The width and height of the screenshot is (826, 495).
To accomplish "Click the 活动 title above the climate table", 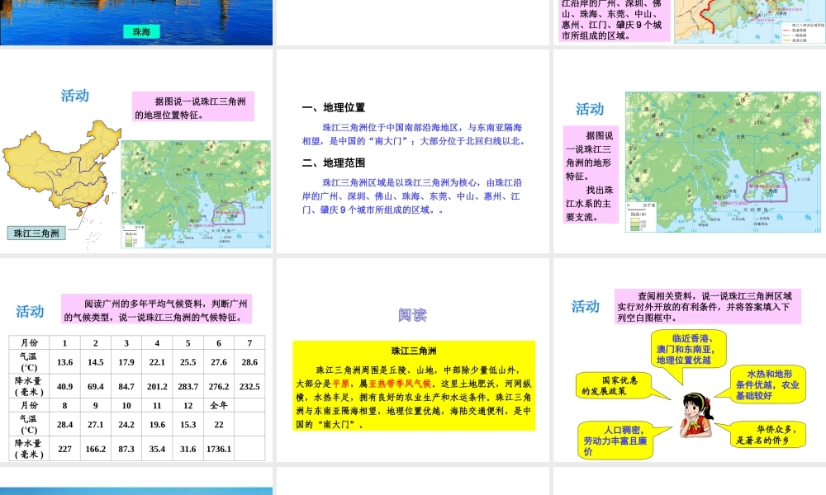I will click(x=30, y=311).
